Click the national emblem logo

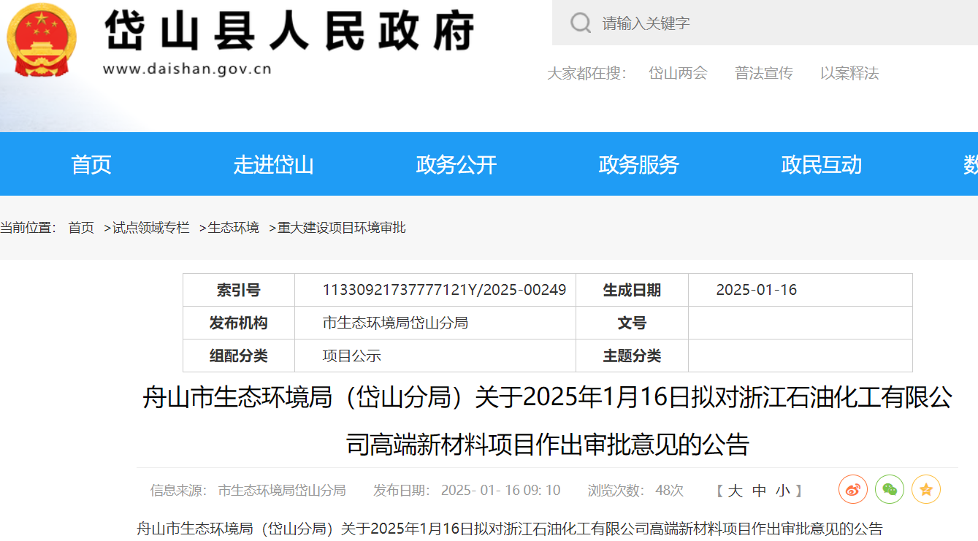click(42, 39)
